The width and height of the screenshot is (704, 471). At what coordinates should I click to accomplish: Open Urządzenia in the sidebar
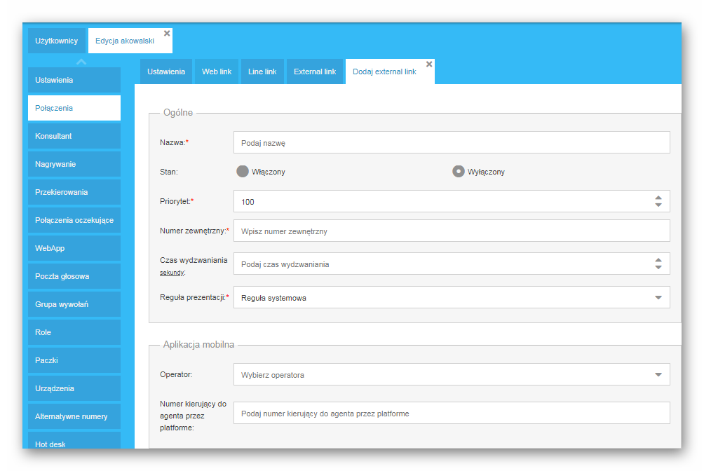74,388
